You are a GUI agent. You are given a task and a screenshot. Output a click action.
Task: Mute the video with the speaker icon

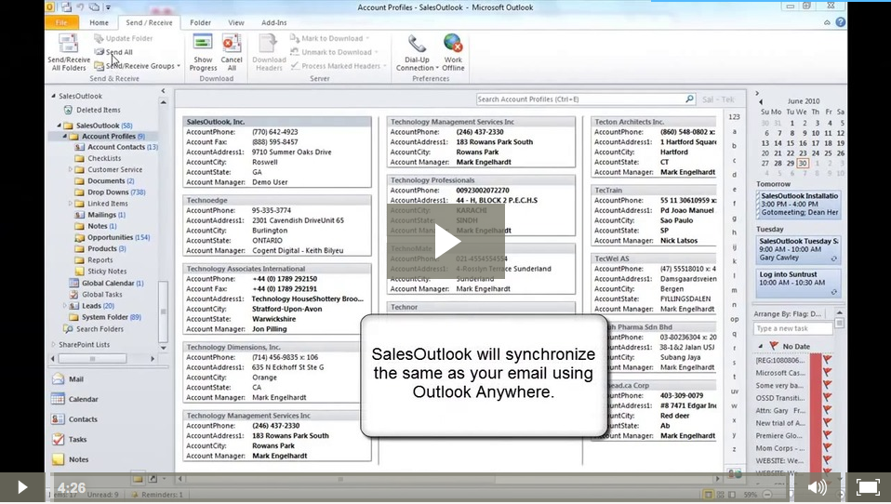818,487
